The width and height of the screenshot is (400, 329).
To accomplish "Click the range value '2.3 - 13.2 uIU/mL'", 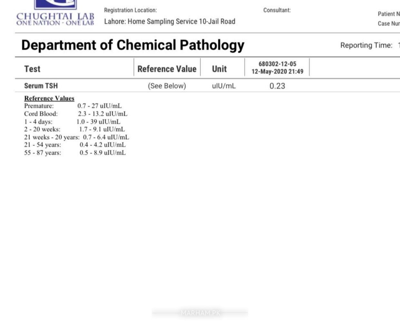I will pos(103,114).
